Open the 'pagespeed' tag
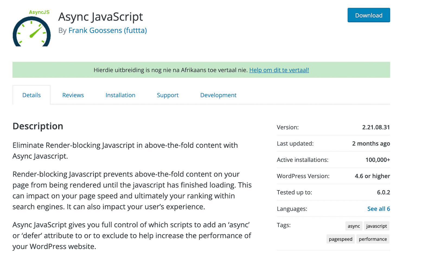 [x=340, y=239]
